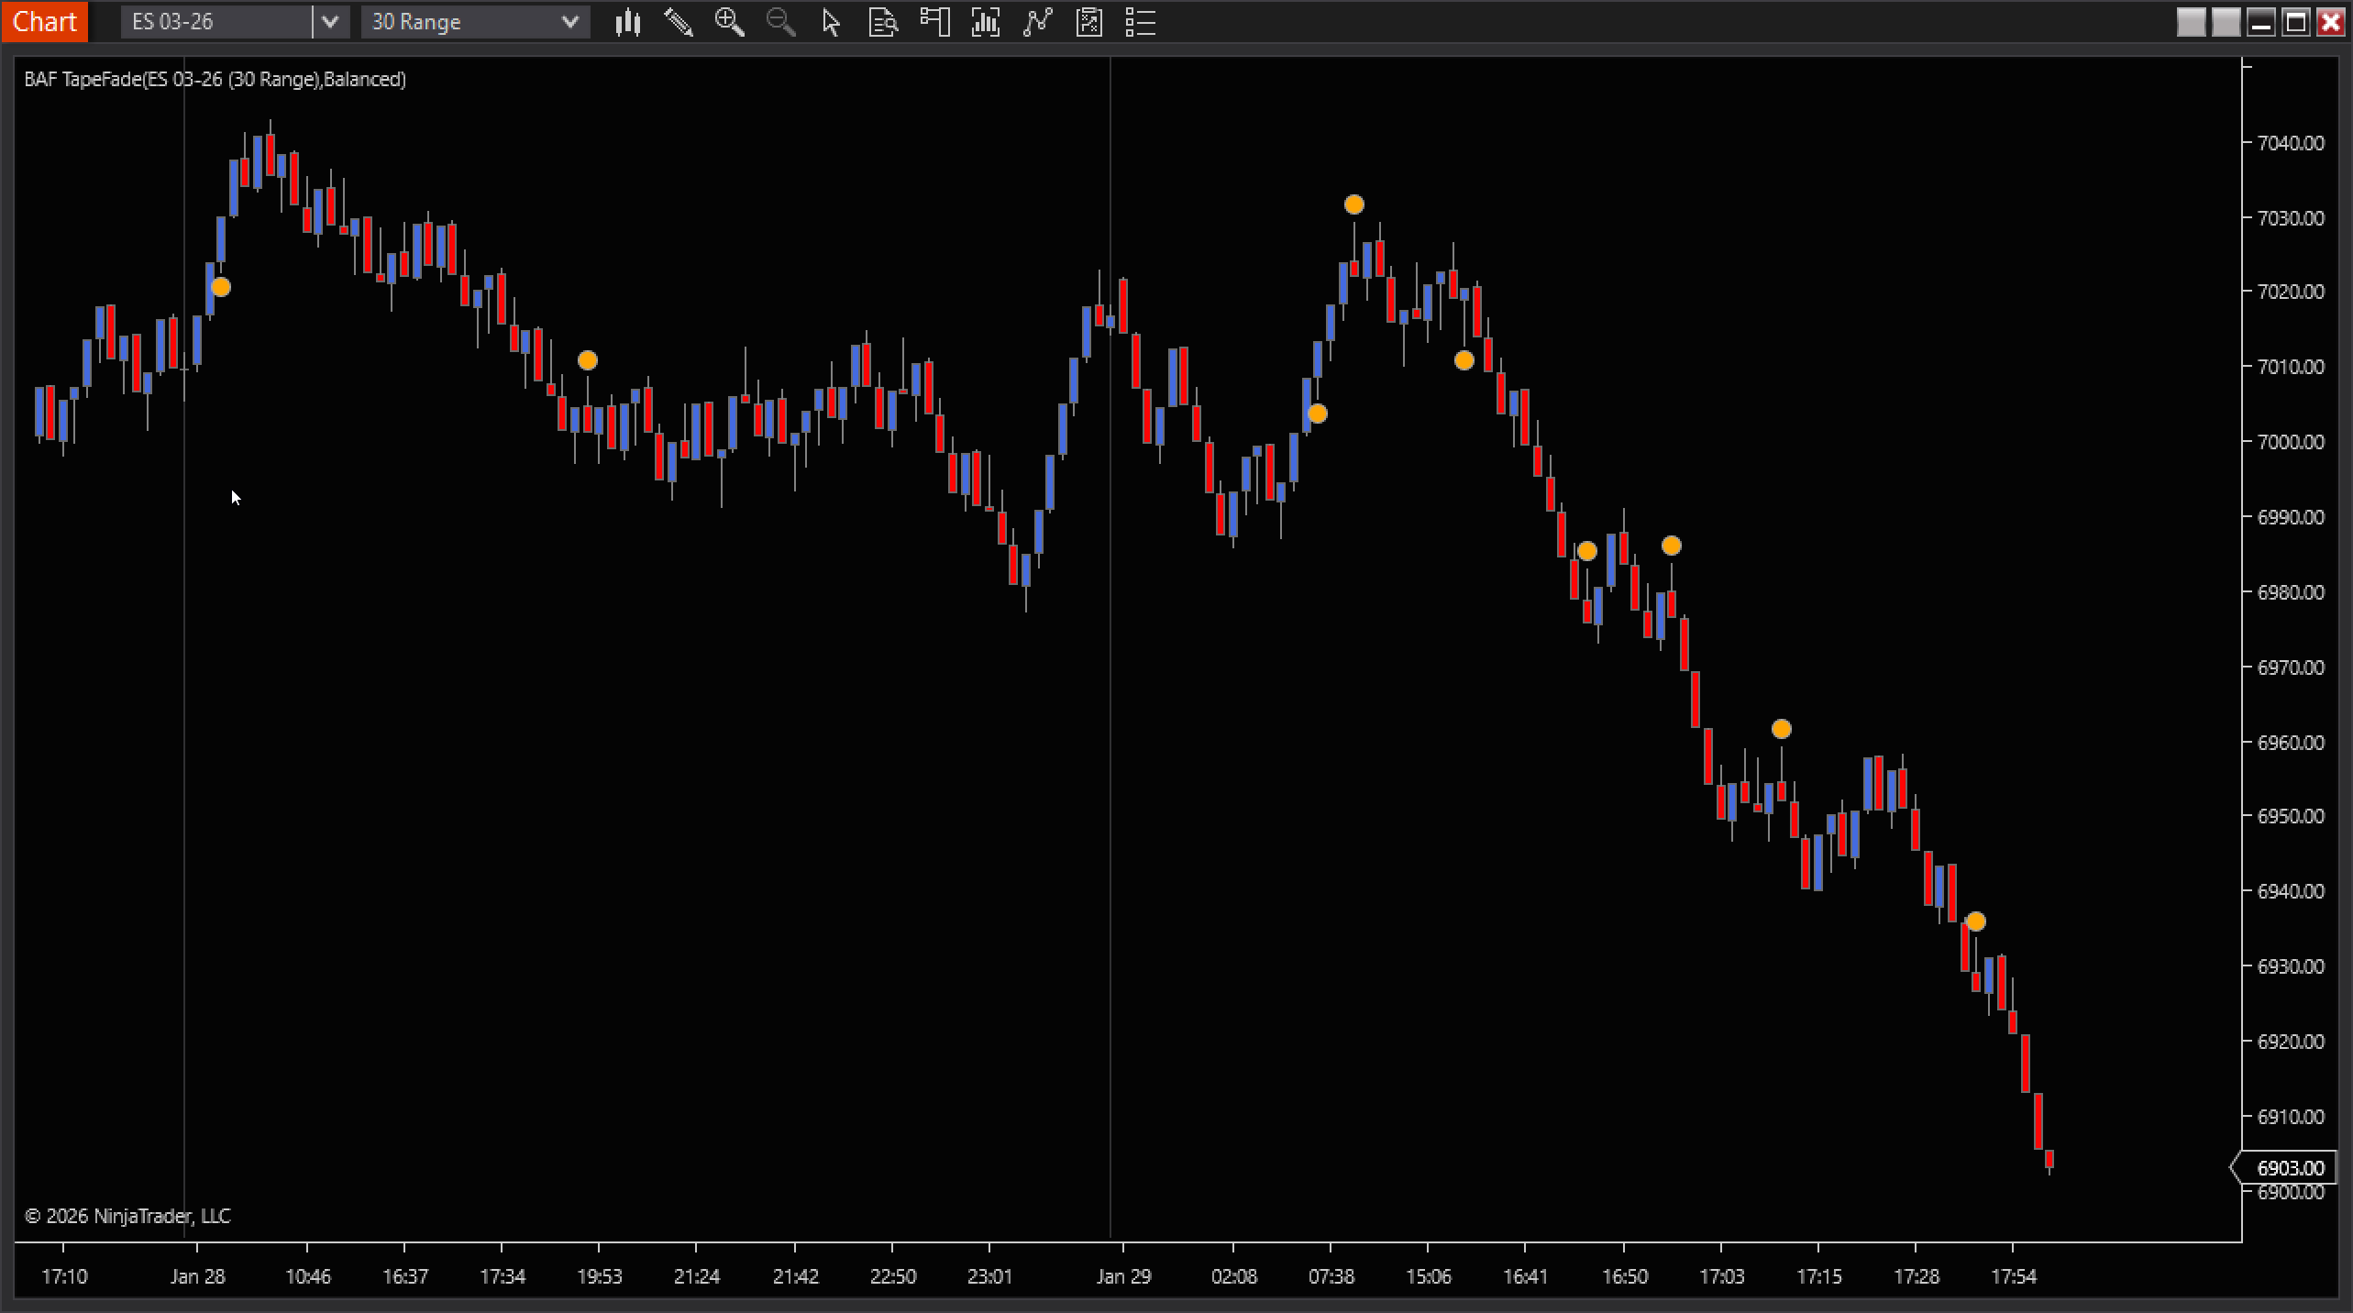This screenshot has height=1313, width=2353.
Task: Minimize the chart window
Action: point(2261,22)
